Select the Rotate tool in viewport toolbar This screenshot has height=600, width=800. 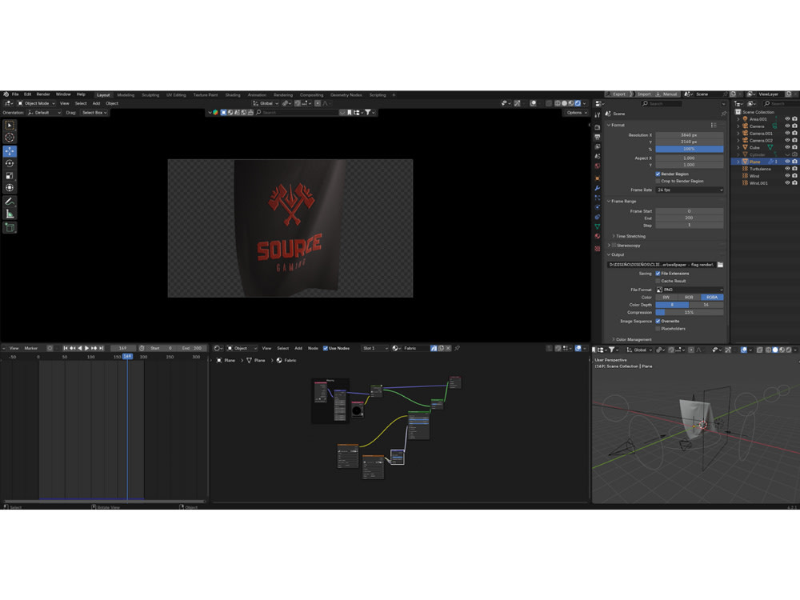[10, 163]
